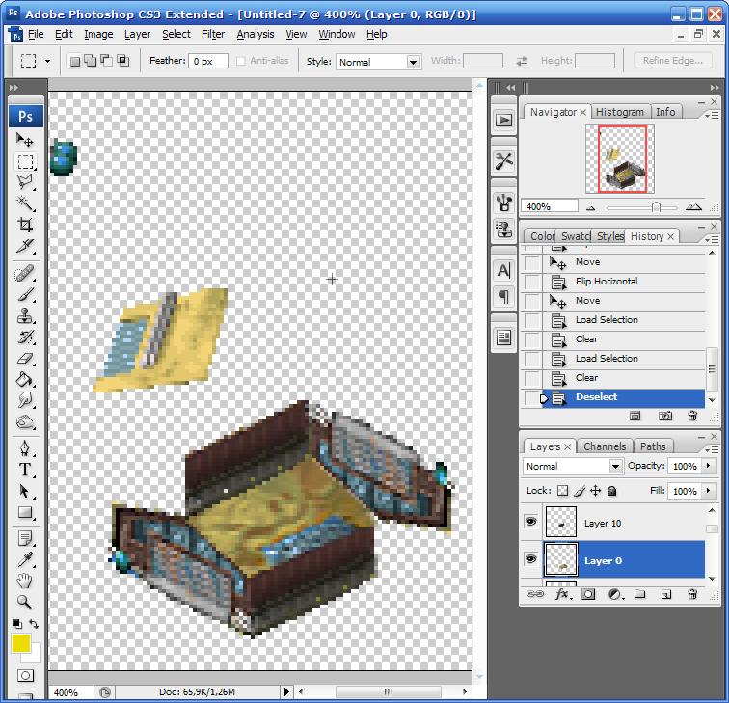The width and height of the screenshot is (729, 703).
Task: Open the Image menu
Action: tap(98, 34)
